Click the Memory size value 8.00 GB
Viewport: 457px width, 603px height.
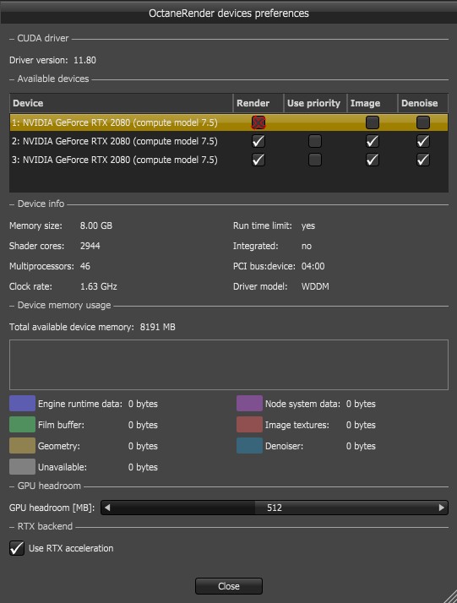click(x=96, y=225)
